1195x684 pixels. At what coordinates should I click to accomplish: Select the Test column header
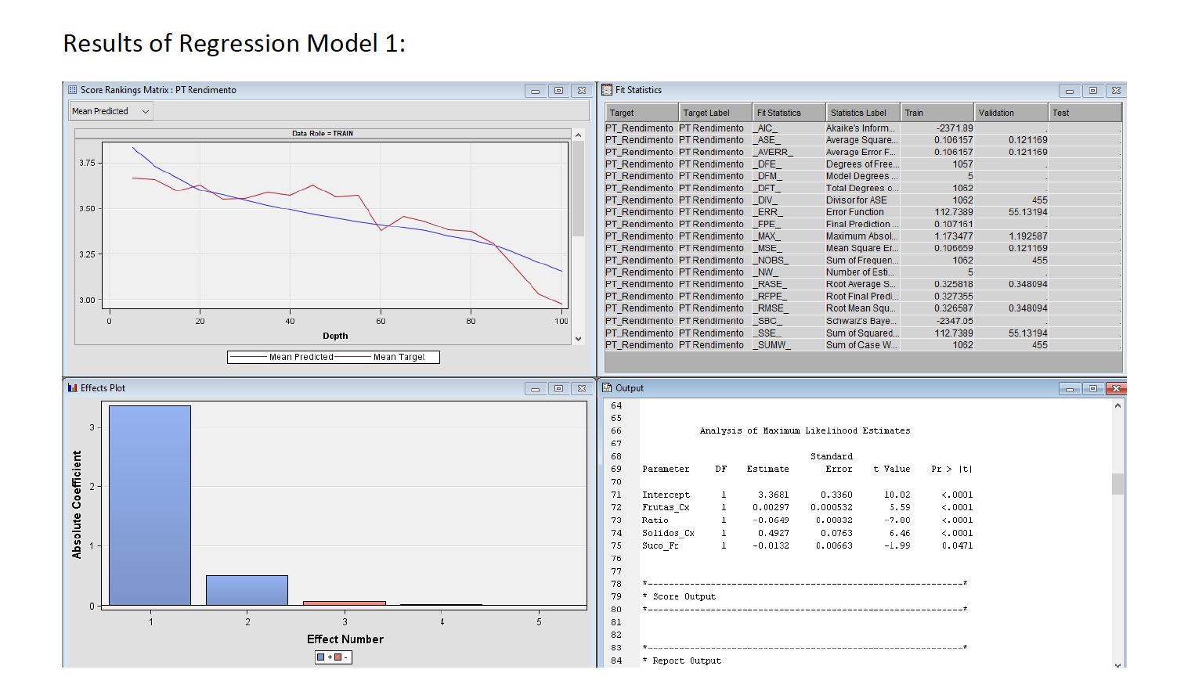pyautogui.click(x=1085, y=112)
